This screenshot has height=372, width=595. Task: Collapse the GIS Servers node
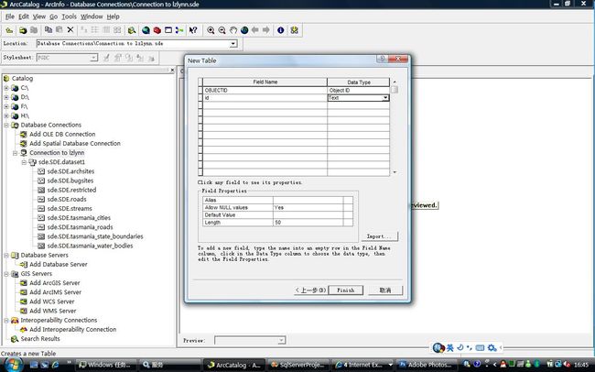click(x=6, y=274)
